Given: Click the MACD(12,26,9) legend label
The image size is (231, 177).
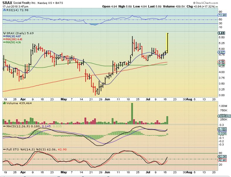Looking at the screenshot, I should pos(19,126).
